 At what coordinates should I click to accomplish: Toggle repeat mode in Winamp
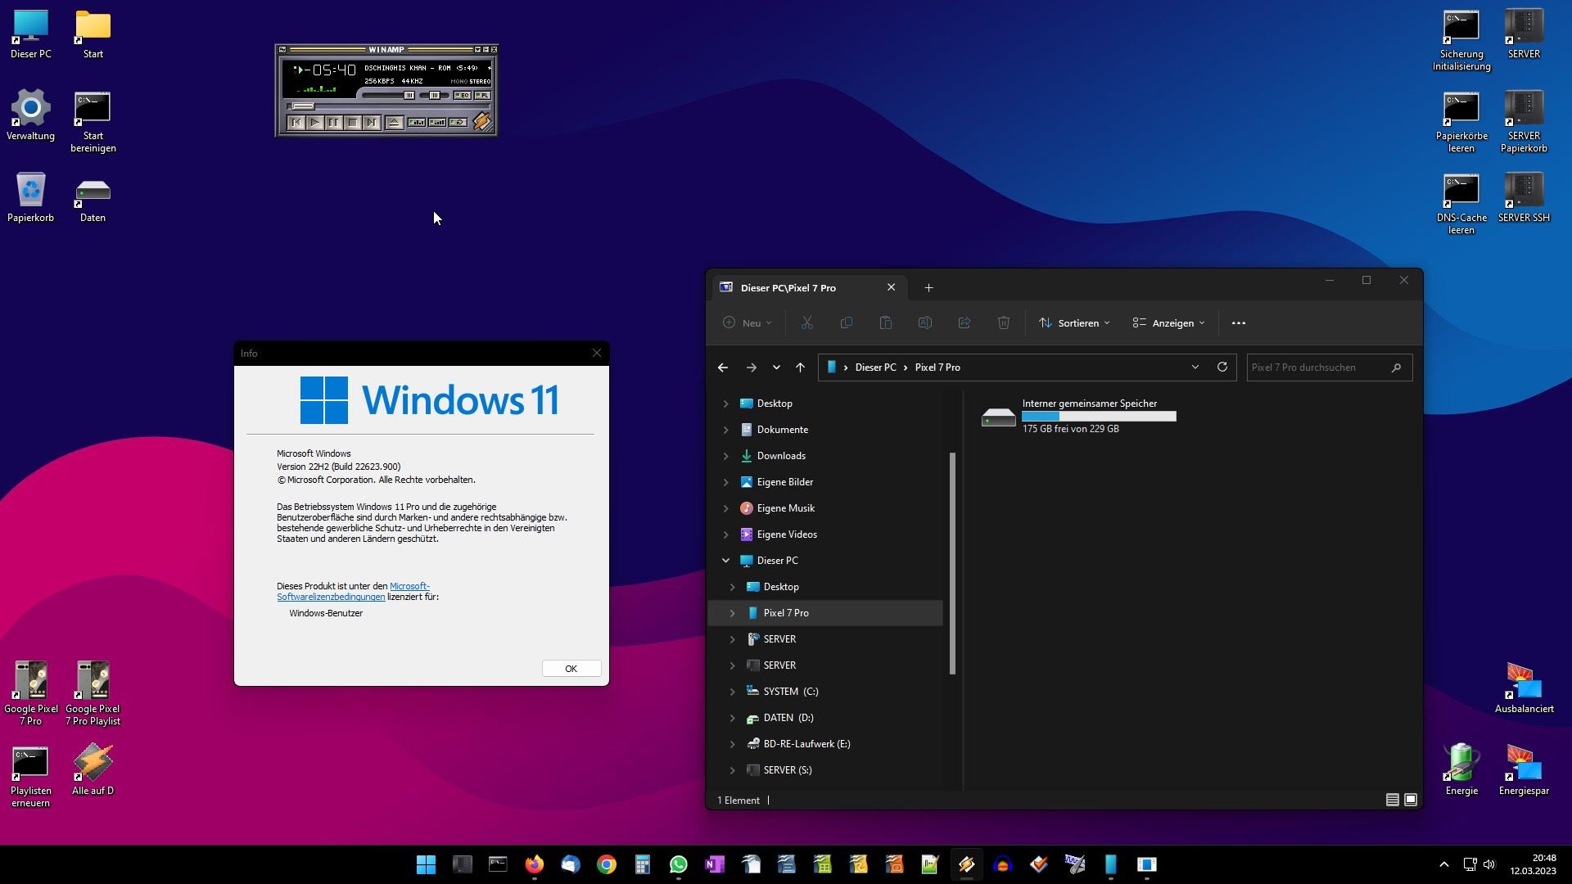pos(458,123)
